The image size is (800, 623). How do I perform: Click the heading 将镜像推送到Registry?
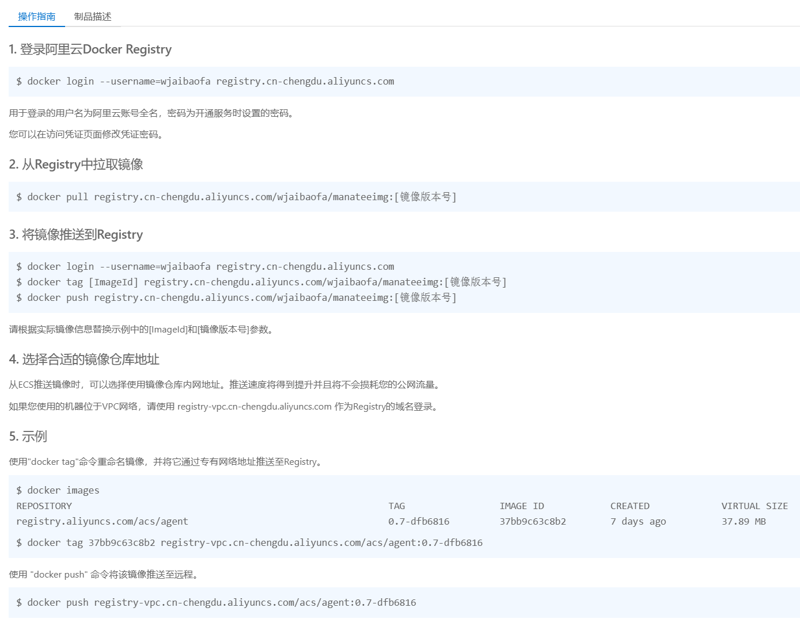76,235
